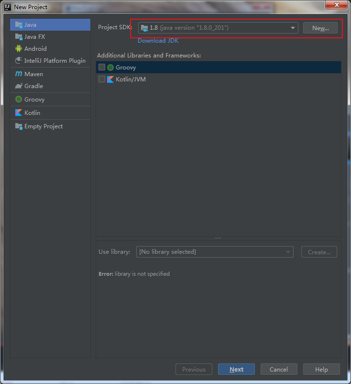Click the Kotlin/JVM logo in frameworks list
This screenshot has width=351, height=384.
(110, 79)
